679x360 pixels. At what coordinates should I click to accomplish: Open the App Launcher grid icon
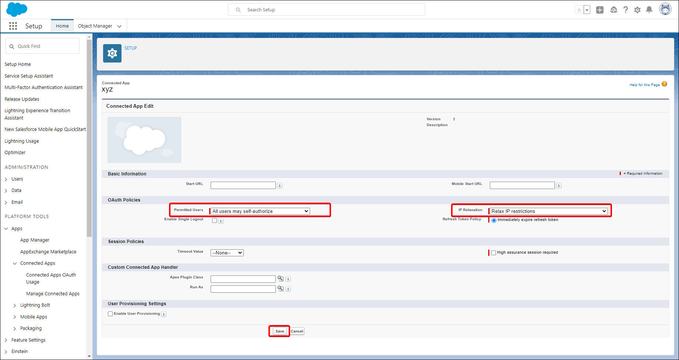13,26
